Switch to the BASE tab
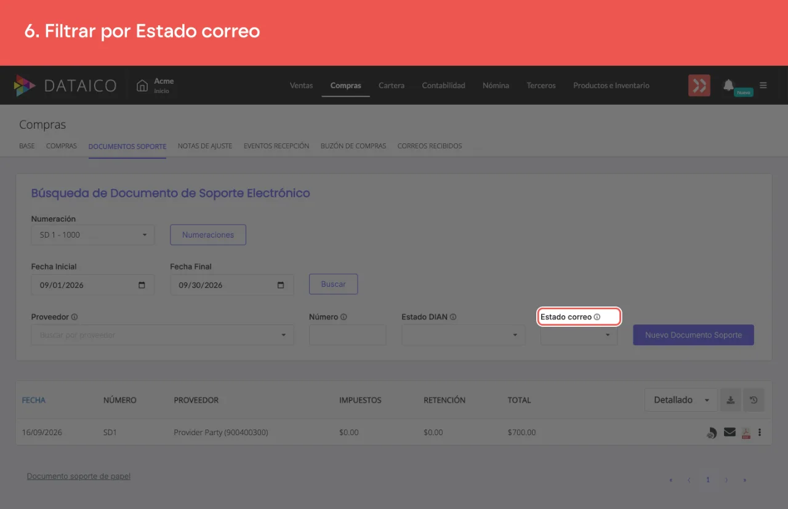The image size is (788, 509). (27, 146)
